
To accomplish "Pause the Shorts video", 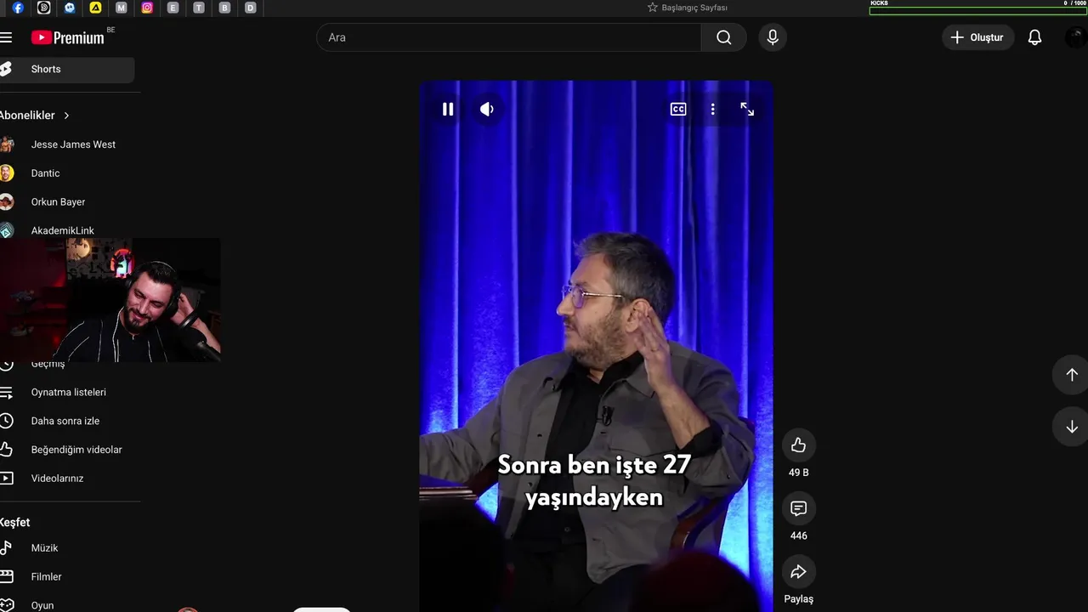I will point(448,109).
